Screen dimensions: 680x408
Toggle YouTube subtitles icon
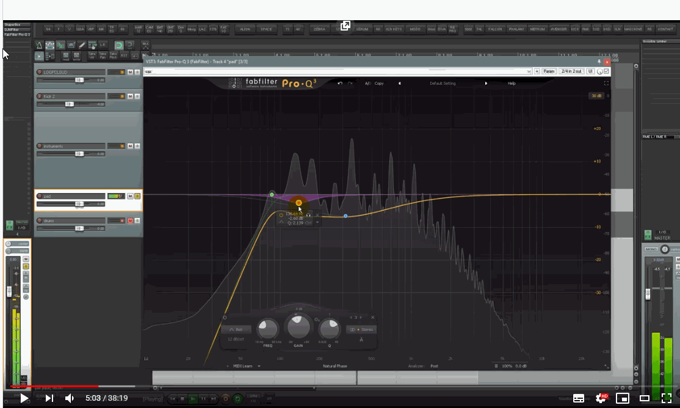click(579, 398)
